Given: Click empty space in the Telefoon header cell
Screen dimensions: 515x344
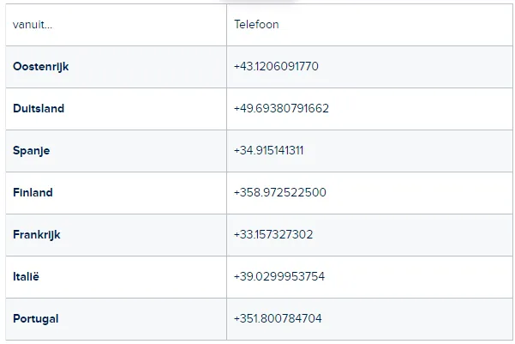Looking at the screenshot, I should tap(394, 25).
